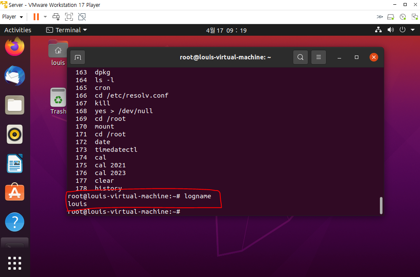Open VMware network adapter device icon
Screen dimensions: 420x277
(x=415, y=17)
